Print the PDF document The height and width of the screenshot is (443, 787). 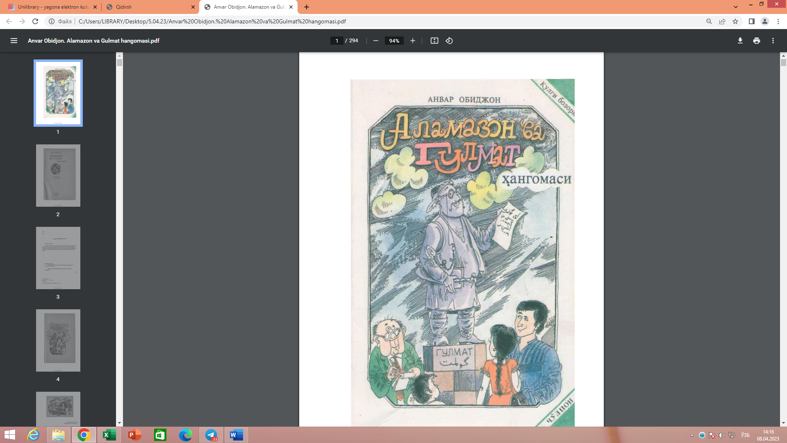click(x=757, y=41)
